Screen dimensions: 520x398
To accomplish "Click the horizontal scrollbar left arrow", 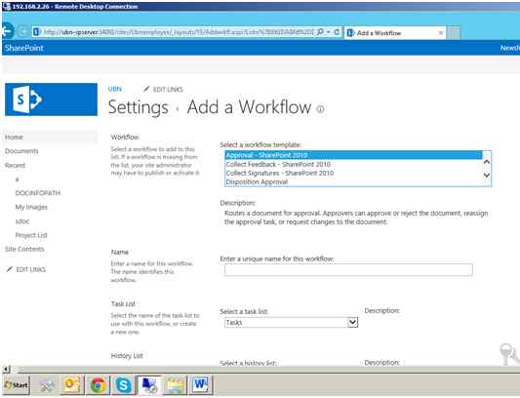I will [6, 369].
